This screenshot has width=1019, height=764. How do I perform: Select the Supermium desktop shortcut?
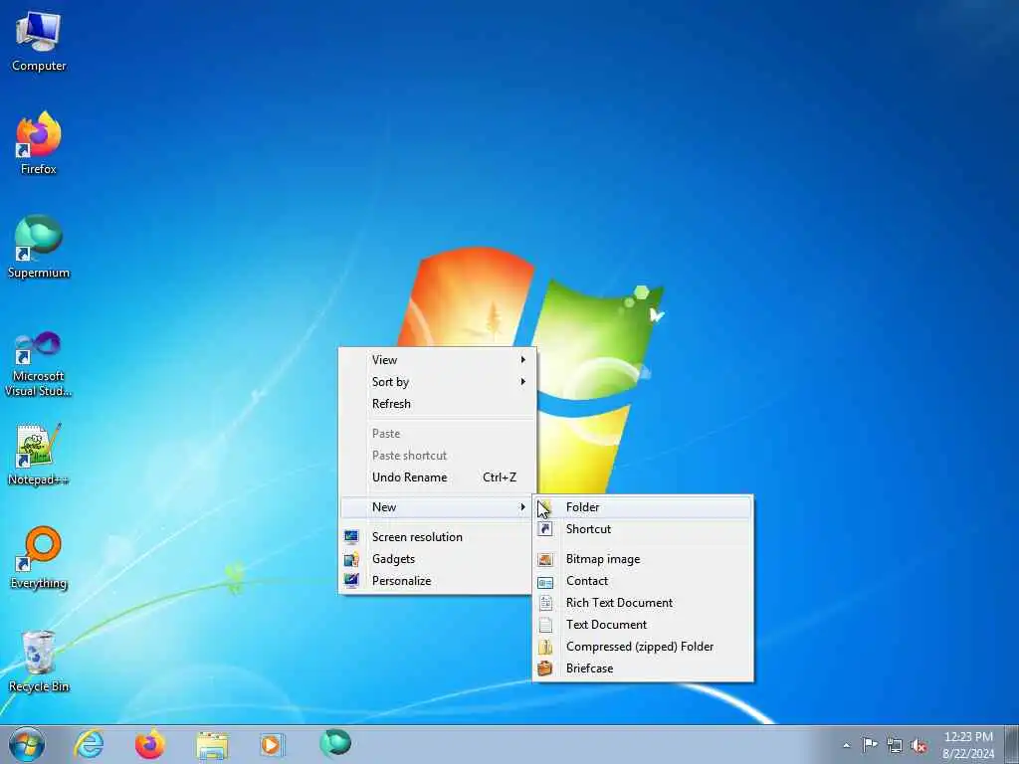[x=39, y=247]
